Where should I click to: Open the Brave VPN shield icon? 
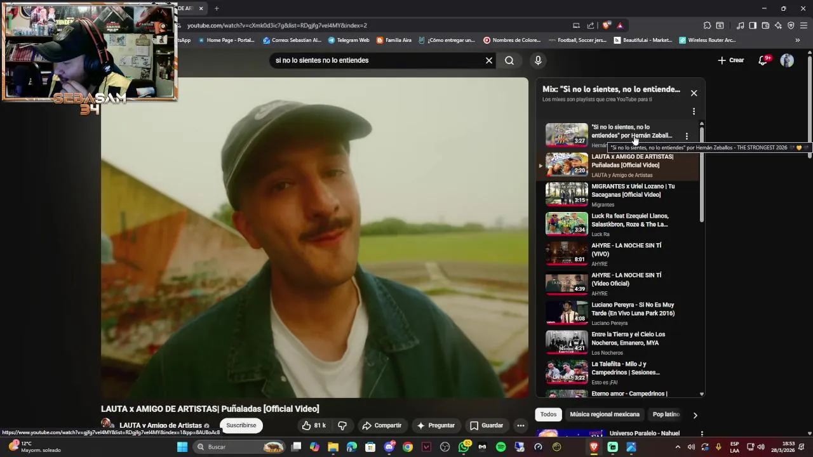[x=791, y=25]
